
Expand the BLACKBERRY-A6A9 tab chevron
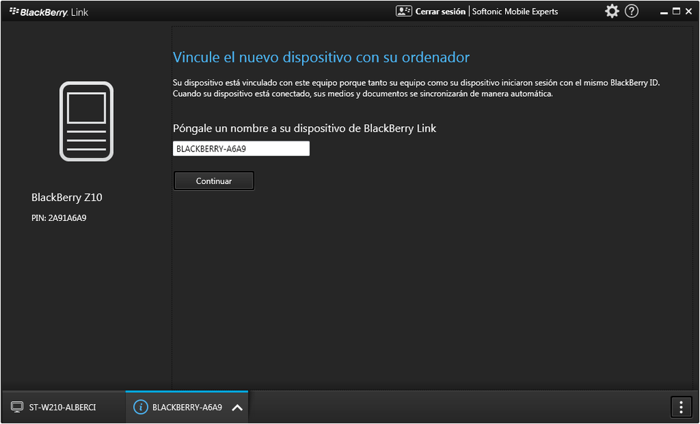tap(237, 408)
